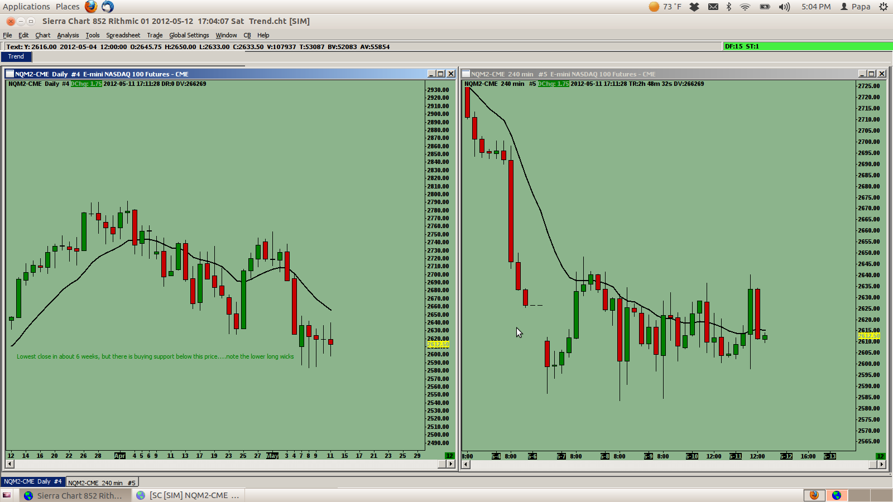Click the [SC [SIM] NQM2-CME taskbar button
The height and width of the screenshot is (502, 893).
point(189,495)
